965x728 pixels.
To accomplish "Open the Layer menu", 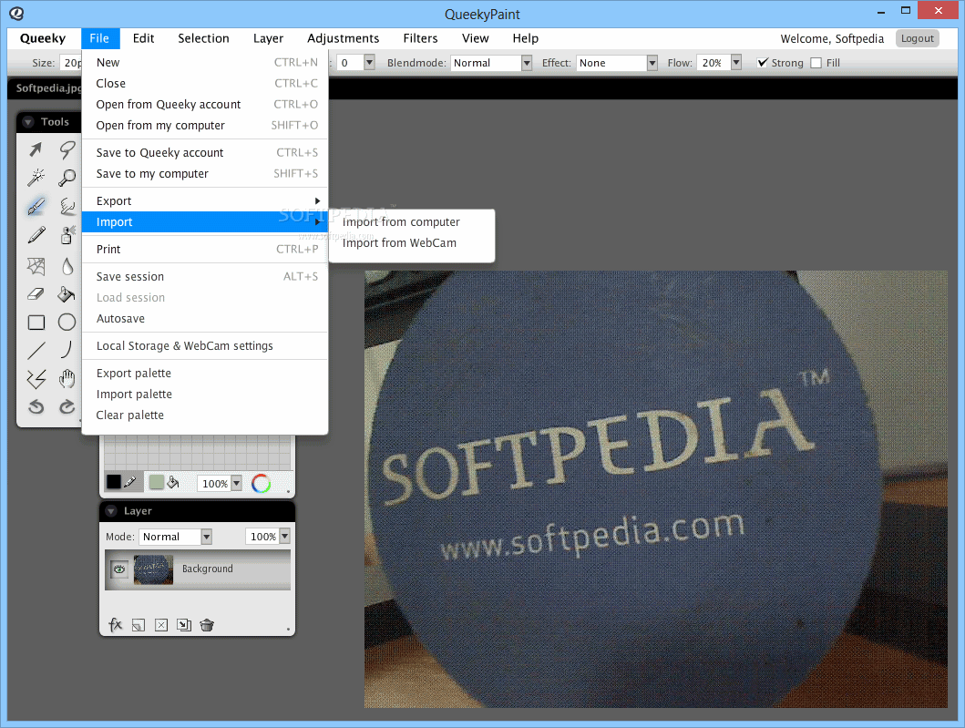I will tap(268, 38).
